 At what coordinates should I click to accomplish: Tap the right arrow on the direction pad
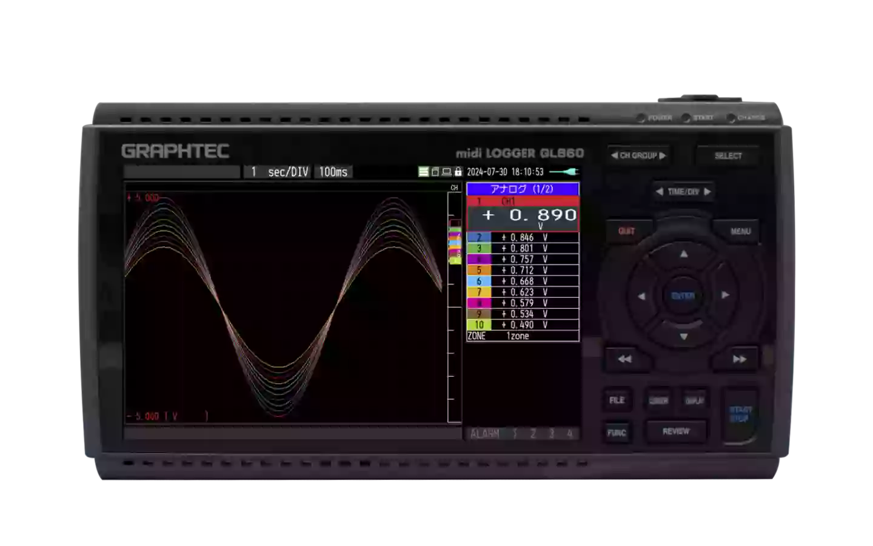725,295
